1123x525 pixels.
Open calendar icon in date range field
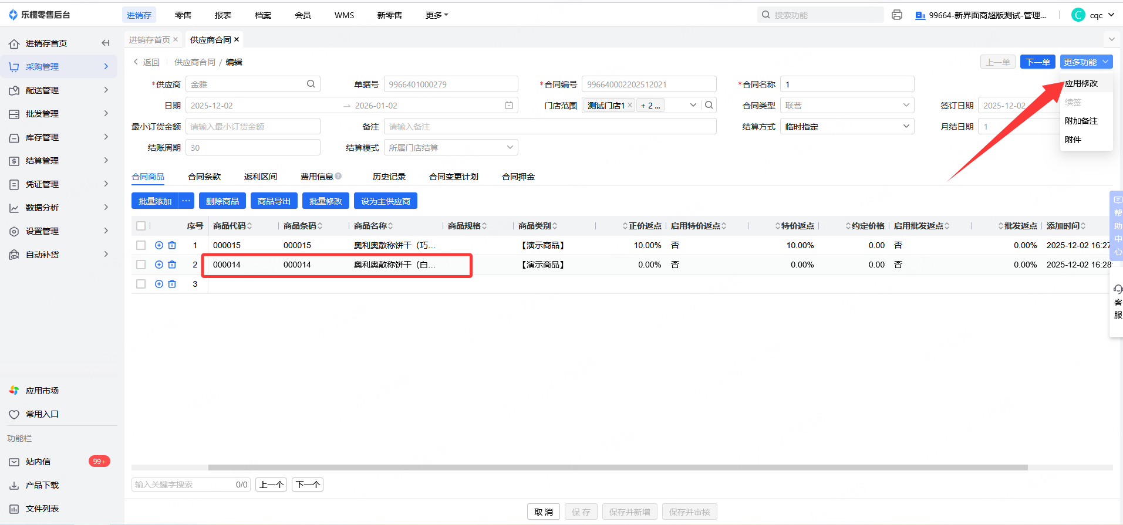[x=509, y=105]
